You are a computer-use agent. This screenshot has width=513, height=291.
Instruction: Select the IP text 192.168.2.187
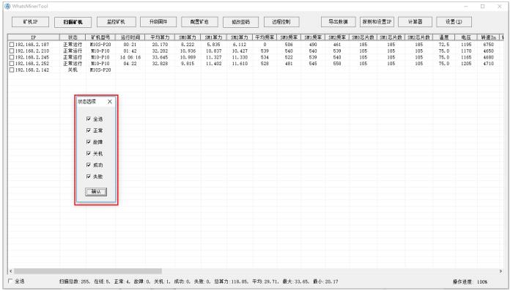click(x=32, y=45)
